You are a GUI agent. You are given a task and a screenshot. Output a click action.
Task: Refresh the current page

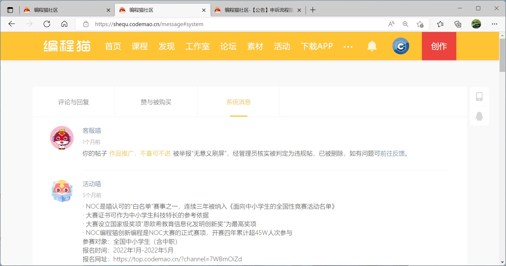pyautogui.click(x=47, y=24)
